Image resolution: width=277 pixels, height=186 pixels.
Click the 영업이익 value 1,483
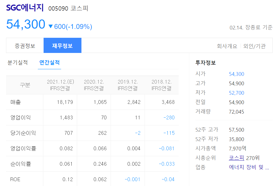tap(67, 118)
